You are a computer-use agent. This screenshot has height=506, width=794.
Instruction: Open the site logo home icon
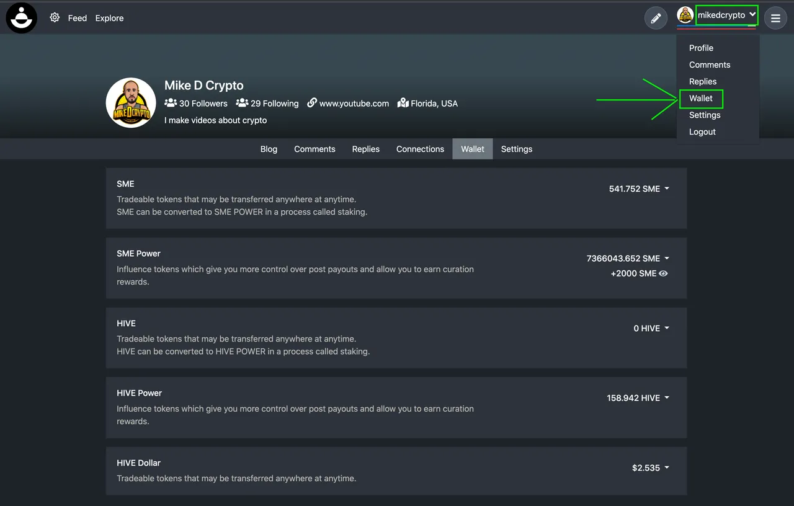click(x=22, y=18)
